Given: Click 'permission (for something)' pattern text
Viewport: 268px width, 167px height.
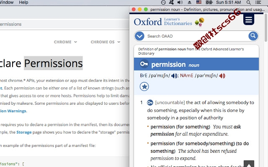Looking at the screenshot, I should [180, 127].
